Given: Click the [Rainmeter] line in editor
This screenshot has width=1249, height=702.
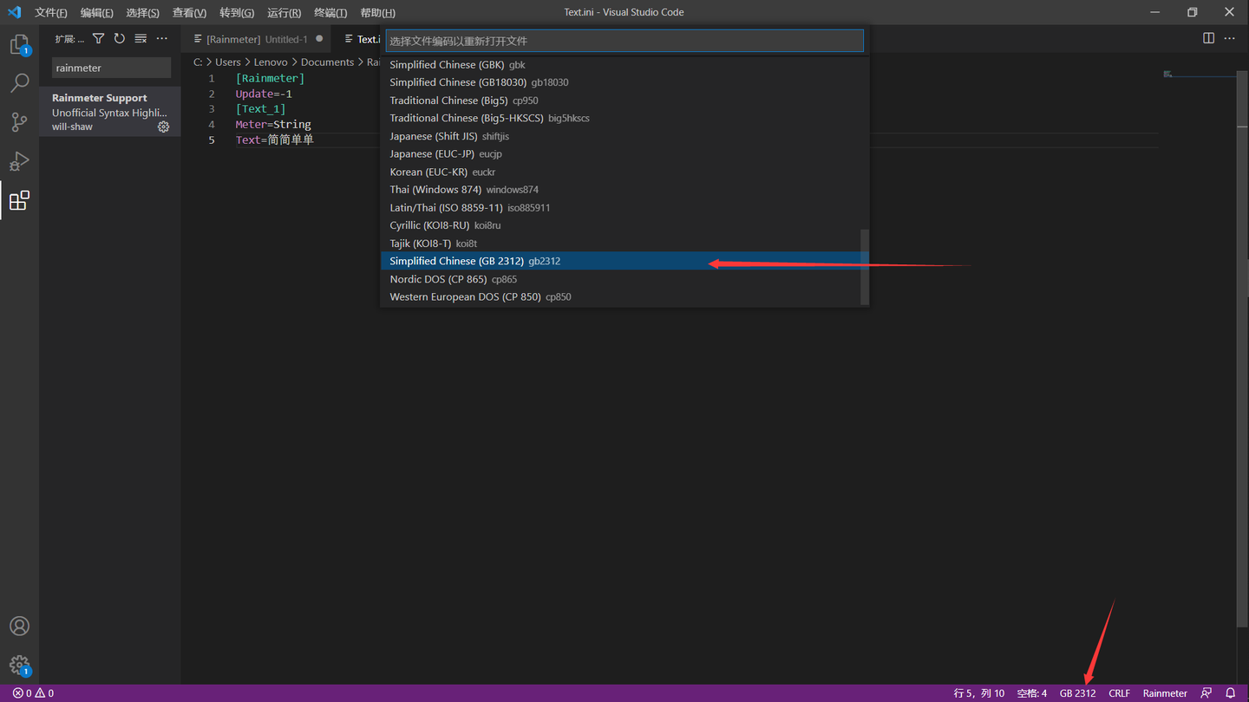Looking at the screenshot, I should [270, 78].
